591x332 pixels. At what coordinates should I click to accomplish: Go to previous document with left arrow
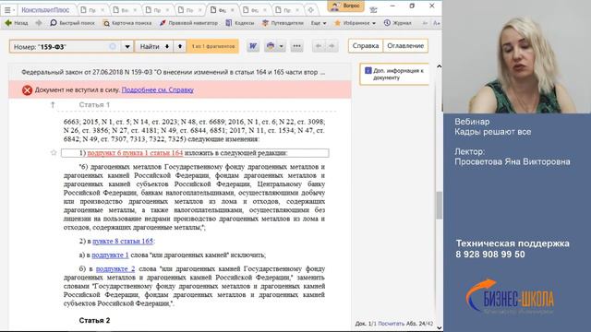[x=319, y=46]
